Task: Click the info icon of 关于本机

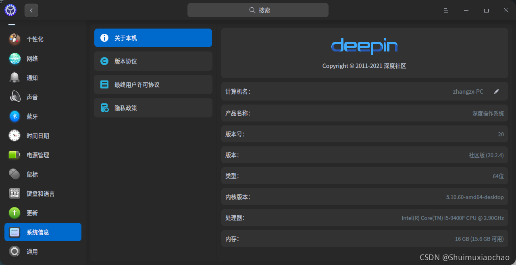Action: 104,38
